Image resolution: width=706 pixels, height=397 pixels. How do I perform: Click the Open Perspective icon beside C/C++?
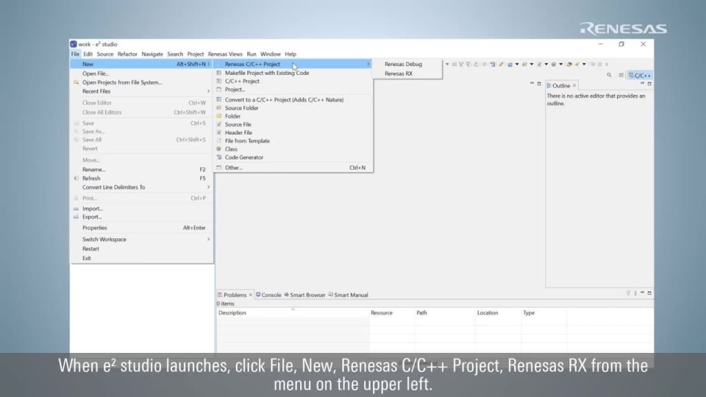click(x=621, y=75)
